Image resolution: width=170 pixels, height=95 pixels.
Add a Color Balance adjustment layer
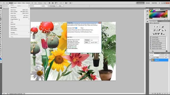pyautogui.click(x=157, y=30)
